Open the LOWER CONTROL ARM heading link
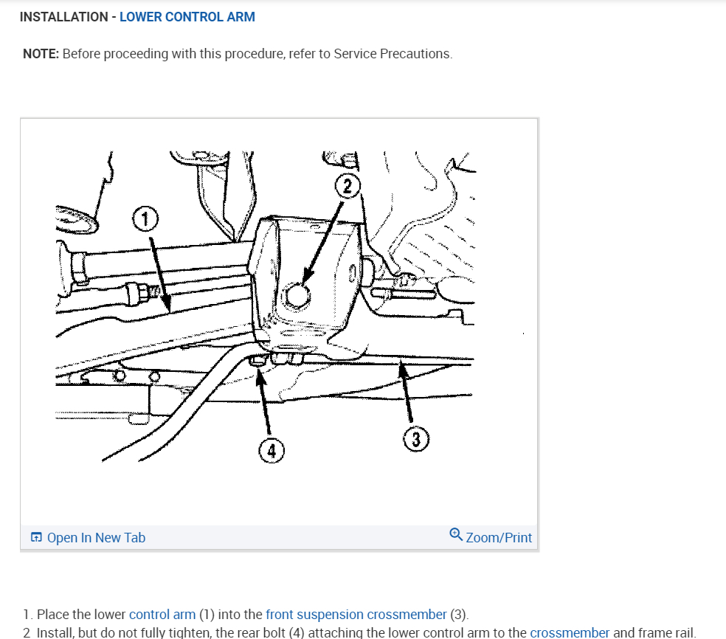The image size is (726, 639). [187, 17]
